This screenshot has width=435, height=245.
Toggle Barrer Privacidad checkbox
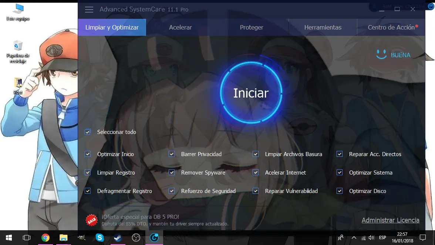pos(172,154)
